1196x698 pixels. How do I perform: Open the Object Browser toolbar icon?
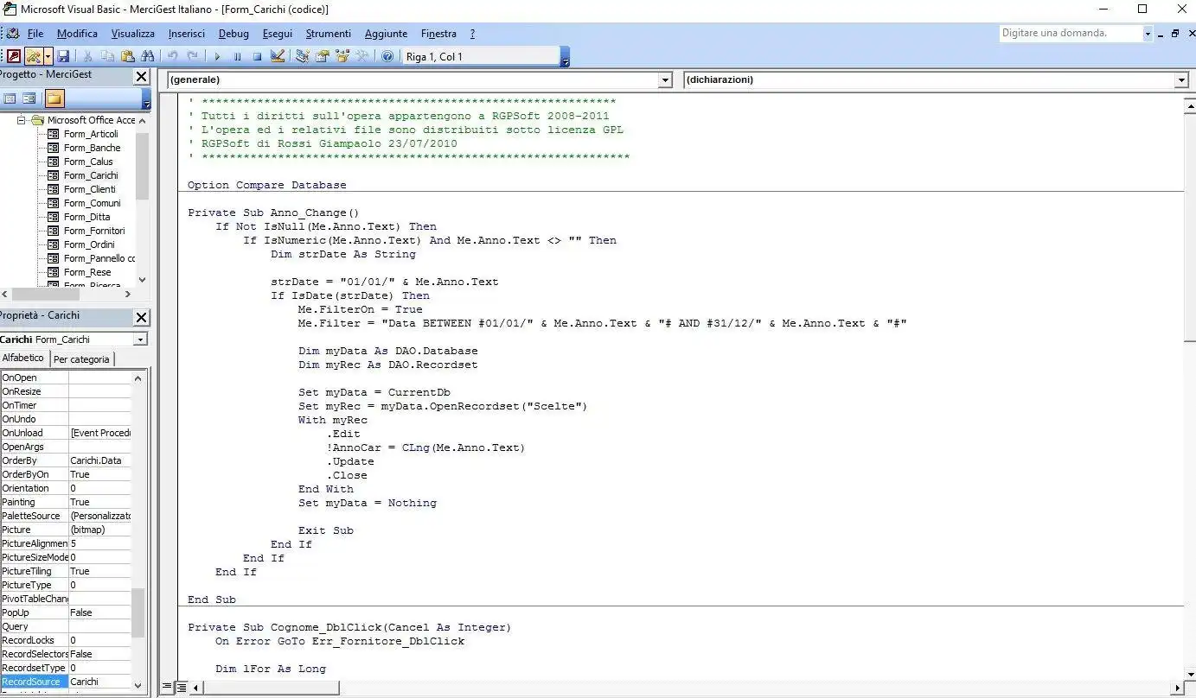[x=342, y=56]
